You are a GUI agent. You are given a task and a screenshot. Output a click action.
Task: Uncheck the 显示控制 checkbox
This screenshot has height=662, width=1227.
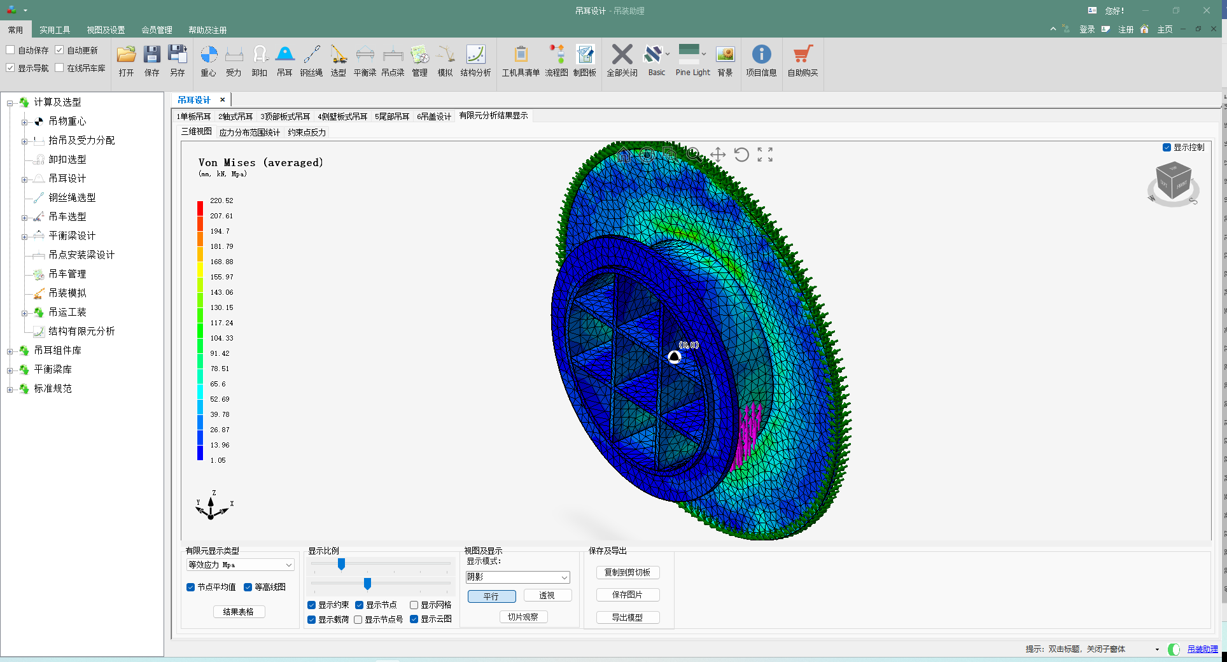[1167, 147]
